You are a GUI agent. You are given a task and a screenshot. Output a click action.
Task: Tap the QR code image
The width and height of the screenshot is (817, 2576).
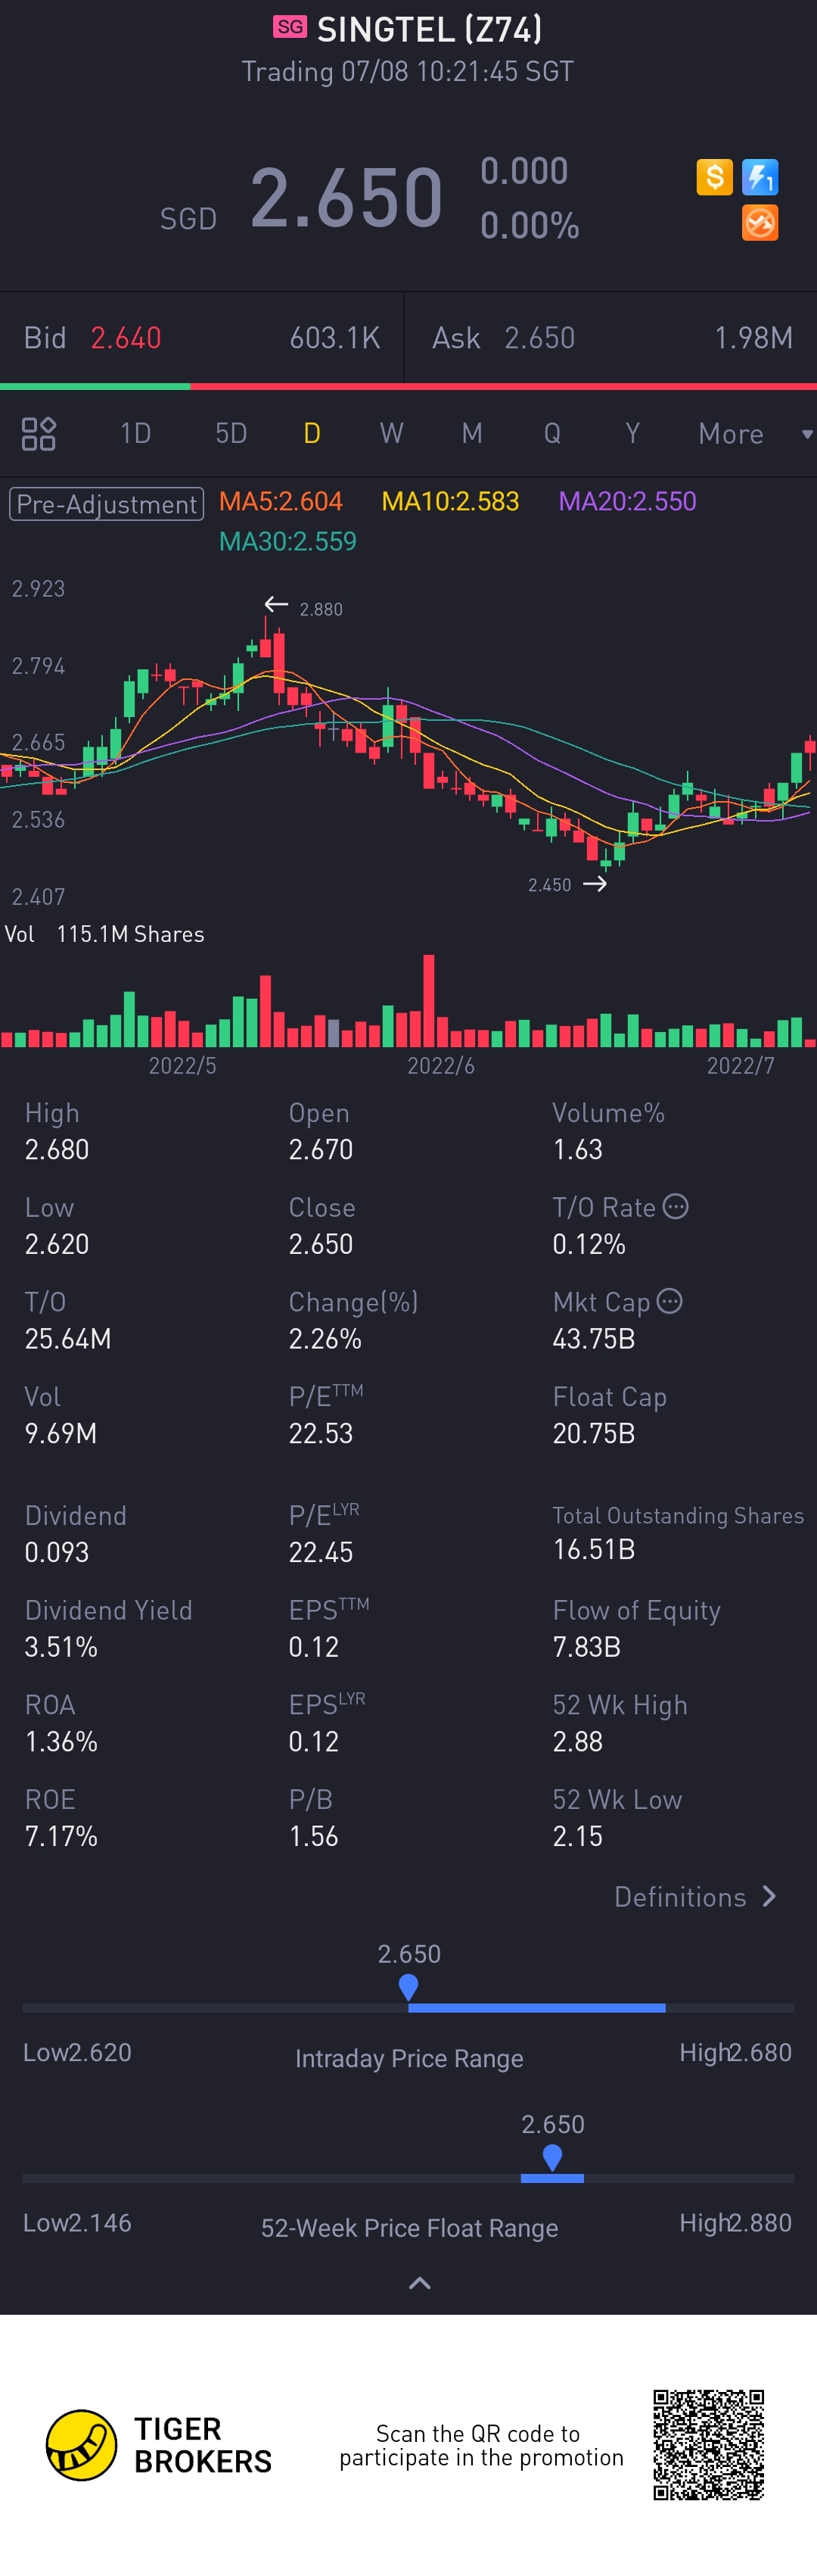click(709, 2444)
